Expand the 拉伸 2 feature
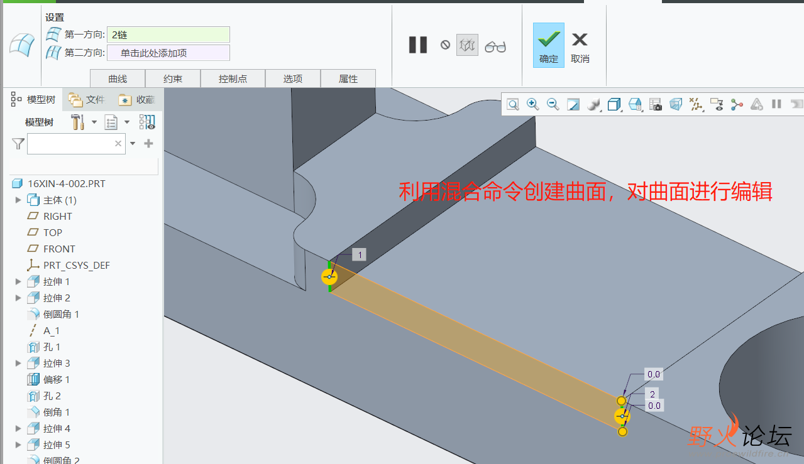Screen dimensions: 804x464 coord(18,298)
